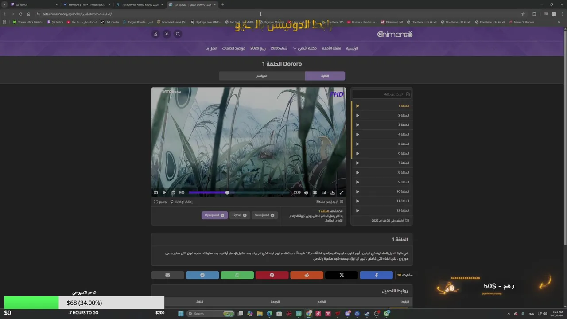Viewport: 567px width, 319px height.
Task: Open ربيع 2026 nav item
Action: (258, 48)
